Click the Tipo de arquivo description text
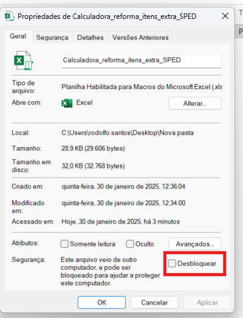 tap(142, 87)
